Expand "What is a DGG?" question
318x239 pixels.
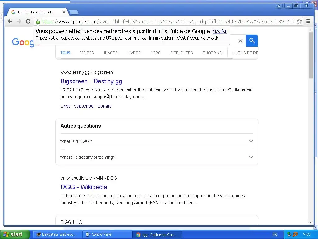pyautogui.click(x=157, y=141)
